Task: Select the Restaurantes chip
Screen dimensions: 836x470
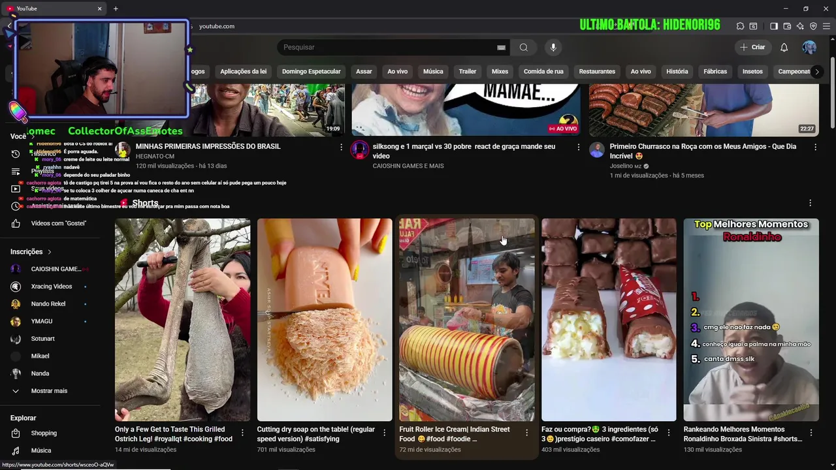Action: tap(597, 71)
